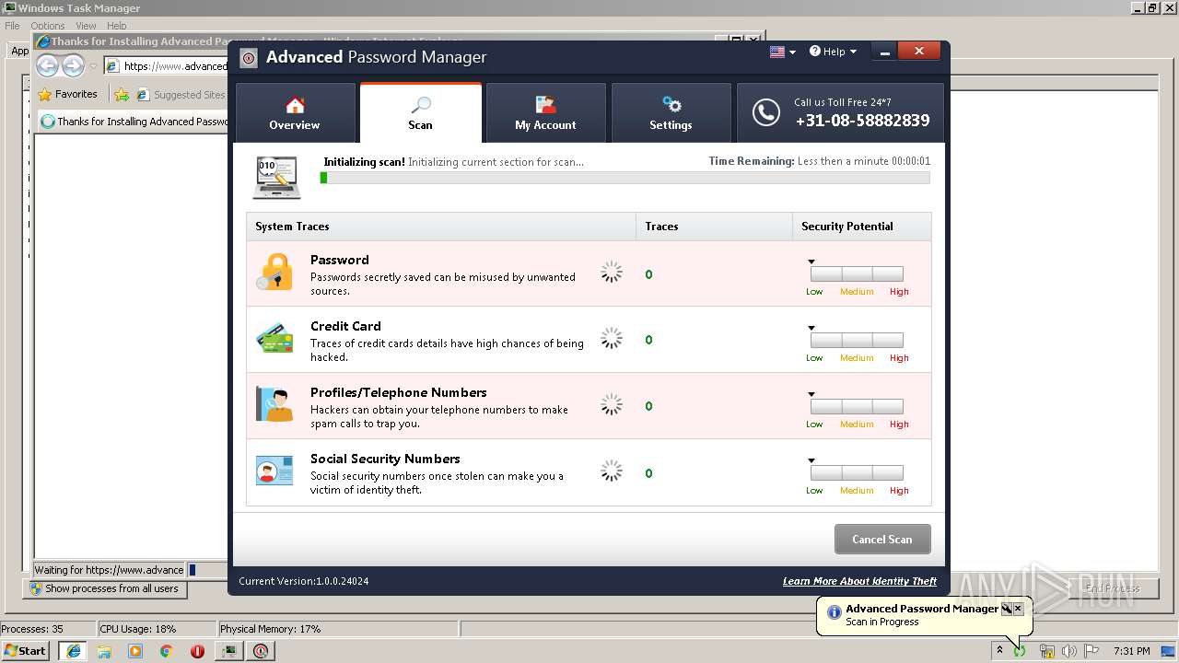Click the scan progress bar

[625, 178]
